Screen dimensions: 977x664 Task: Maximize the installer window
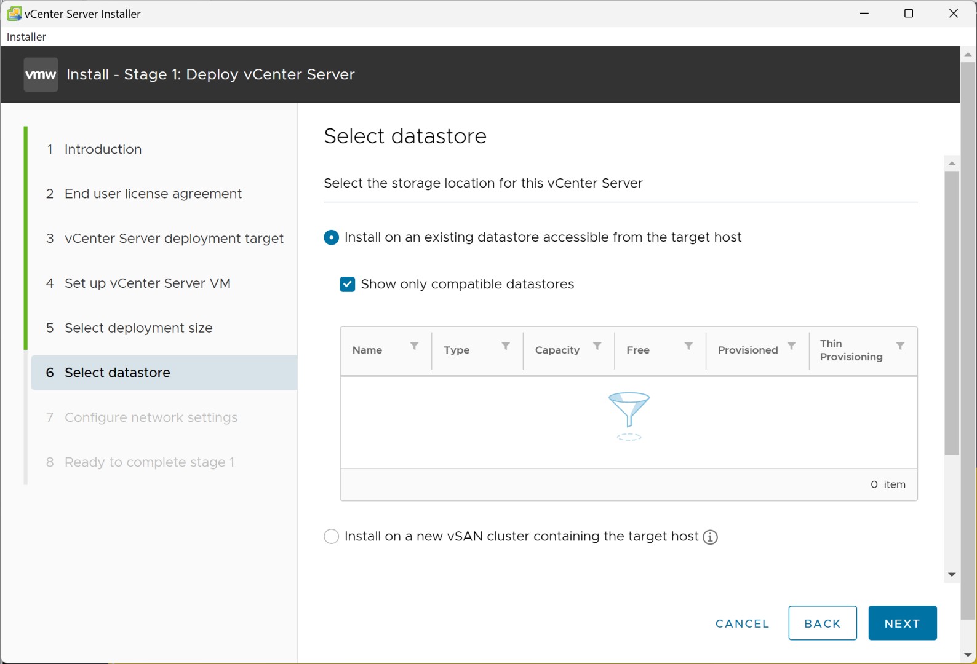909,14
